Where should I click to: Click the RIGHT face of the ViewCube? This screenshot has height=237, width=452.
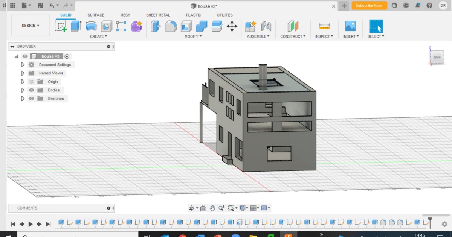point(437,58)
